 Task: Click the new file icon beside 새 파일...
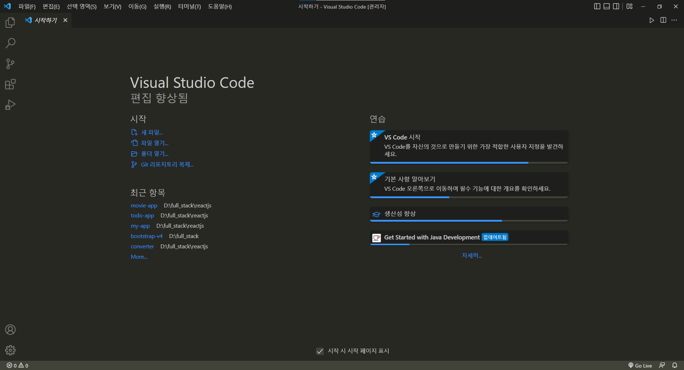pos(134,132)
